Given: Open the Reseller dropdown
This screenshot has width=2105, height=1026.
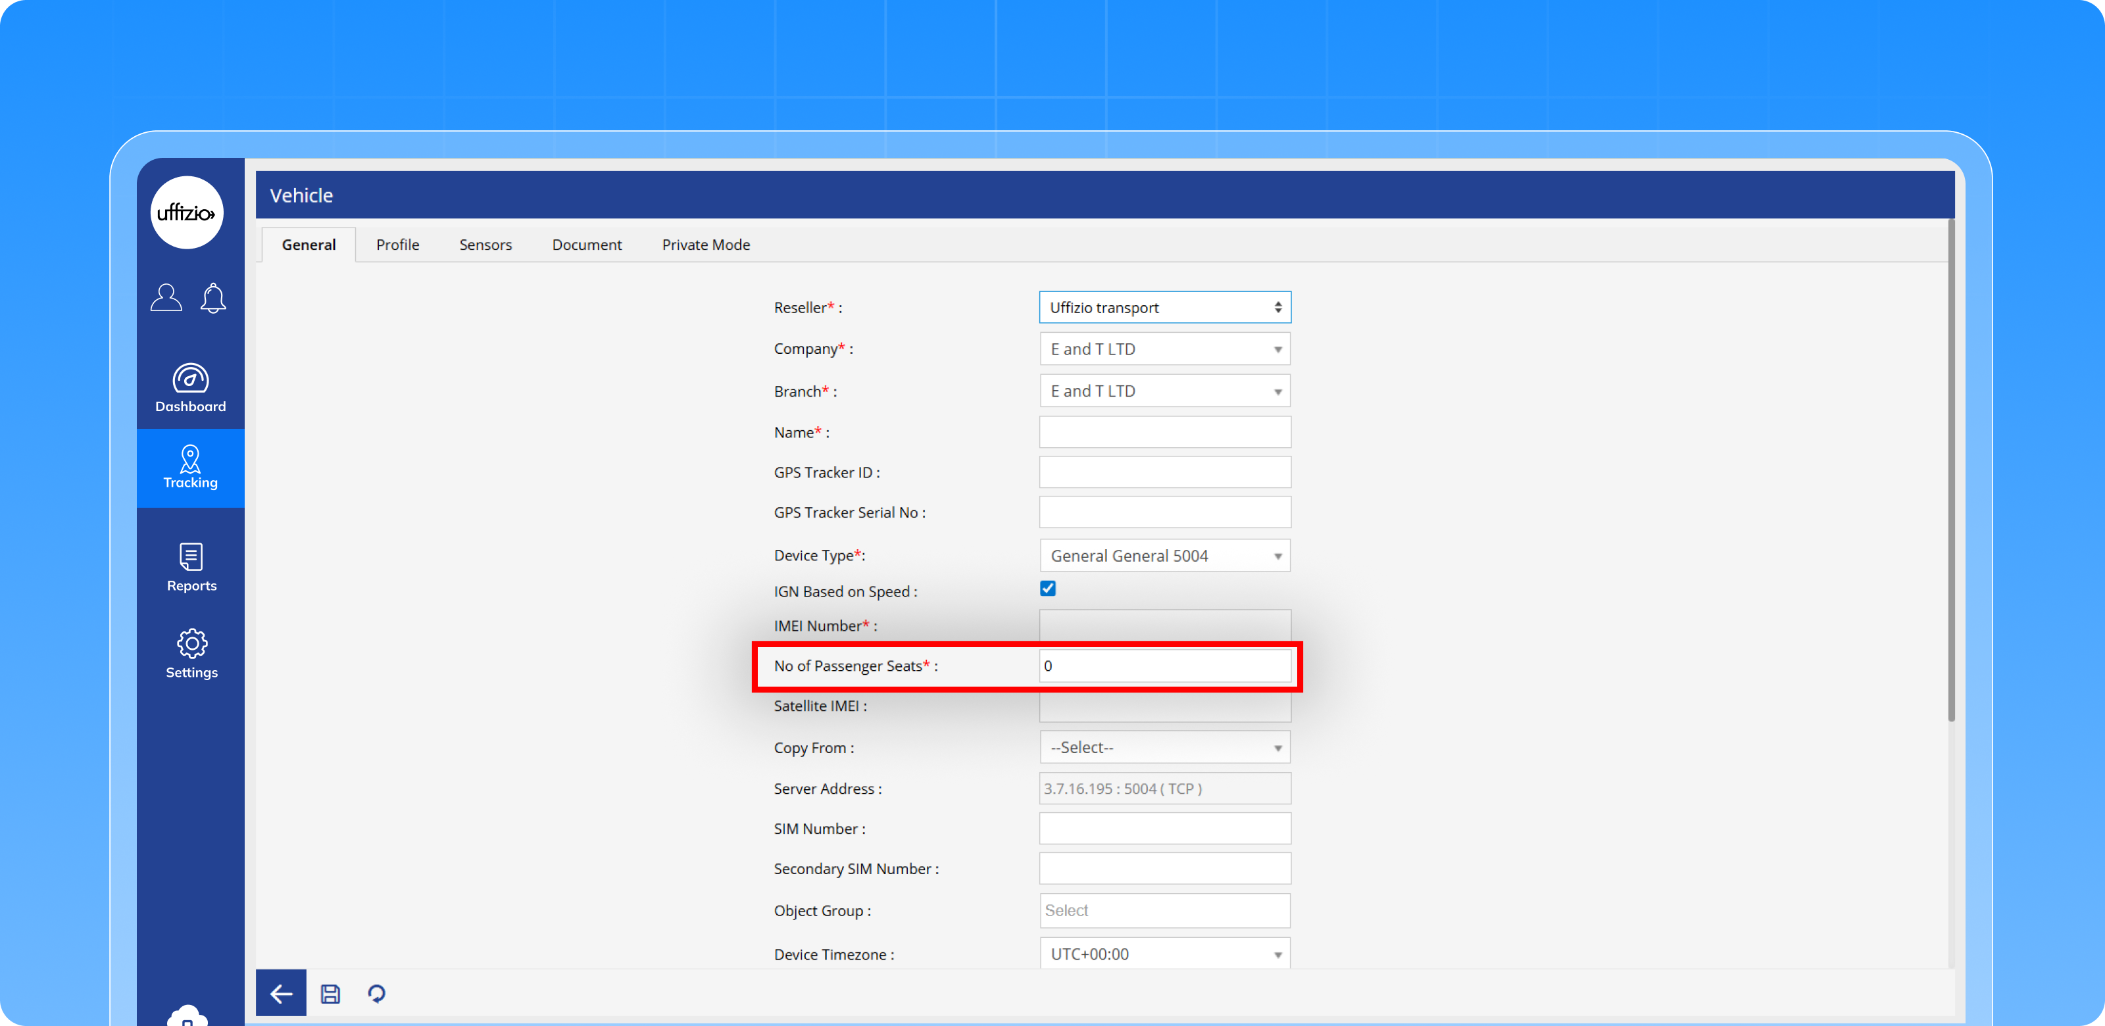Looking at the screenshot, I should [1164, 307].
